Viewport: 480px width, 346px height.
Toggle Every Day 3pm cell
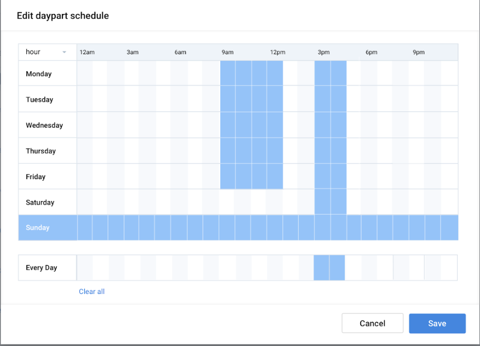(x=322, y=268)
